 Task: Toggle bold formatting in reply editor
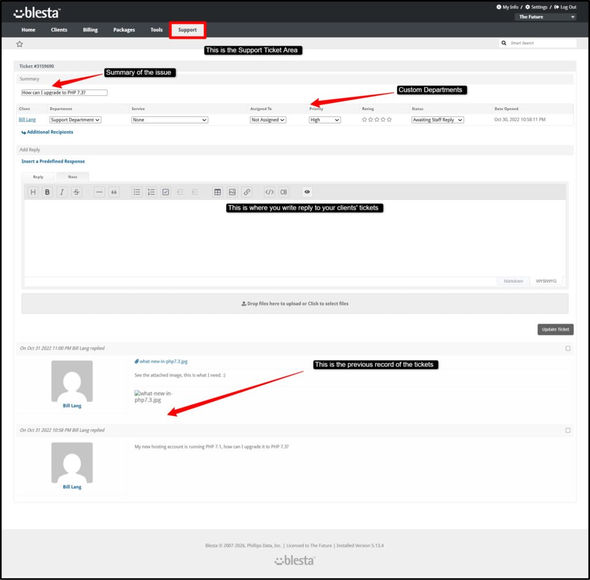[x=47, y=192]
